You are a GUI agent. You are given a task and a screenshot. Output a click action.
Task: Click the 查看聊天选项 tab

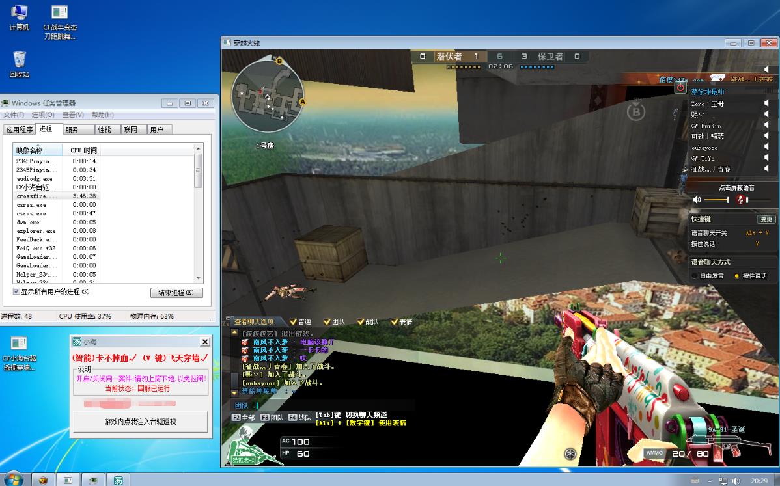click(254, 321)
